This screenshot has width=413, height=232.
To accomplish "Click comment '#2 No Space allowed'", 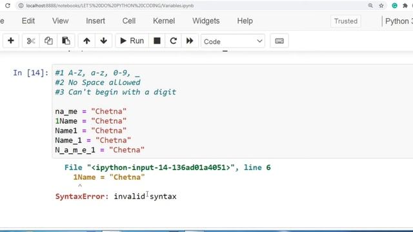I will pyautogui.click(x=97, y=82).
